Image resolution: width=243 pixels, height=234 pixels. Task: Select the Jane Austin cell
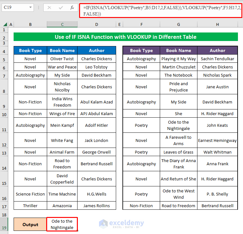[217, 87]
